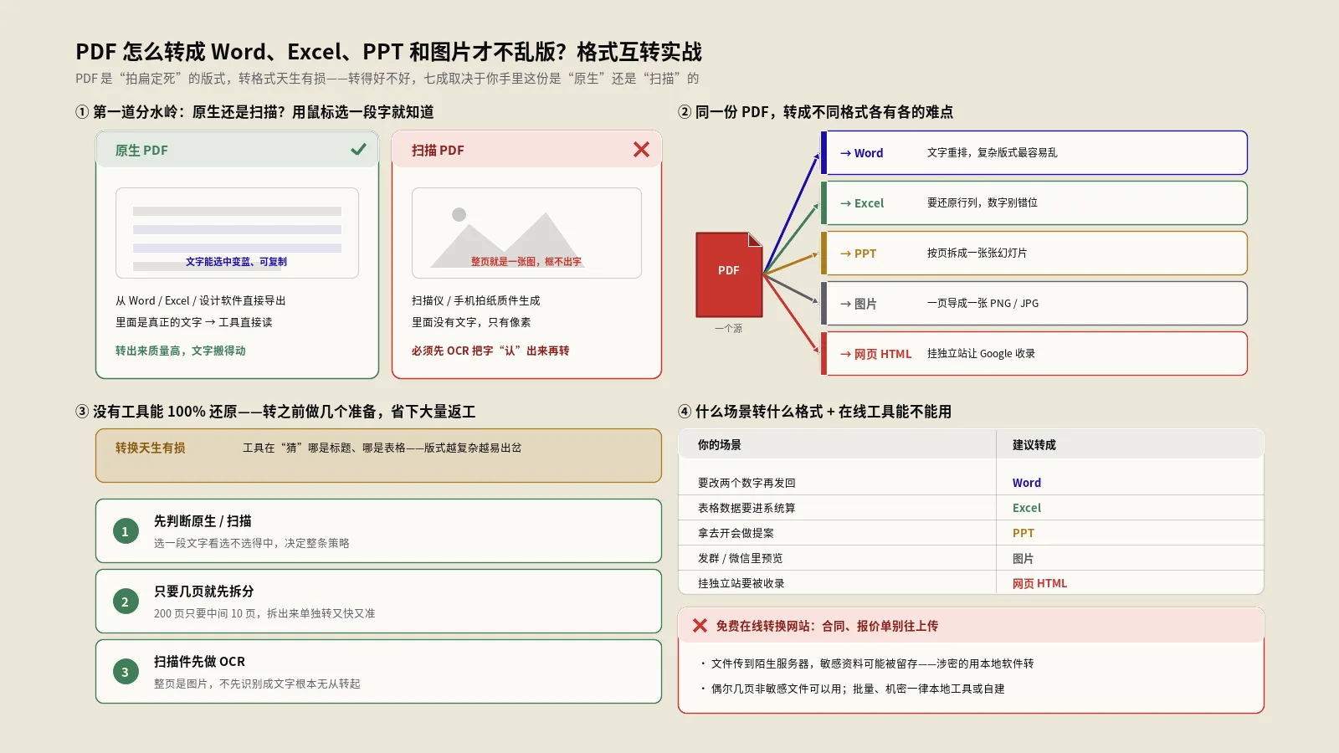This screenshot has height=753, width=1339.
Task: Click the numbered circle 1 badge
Action: click(126, 531)
